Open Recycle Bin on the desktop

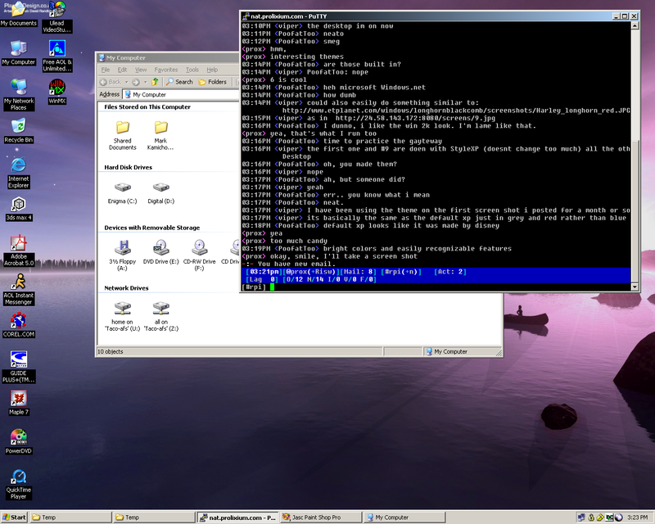[18, 127]
